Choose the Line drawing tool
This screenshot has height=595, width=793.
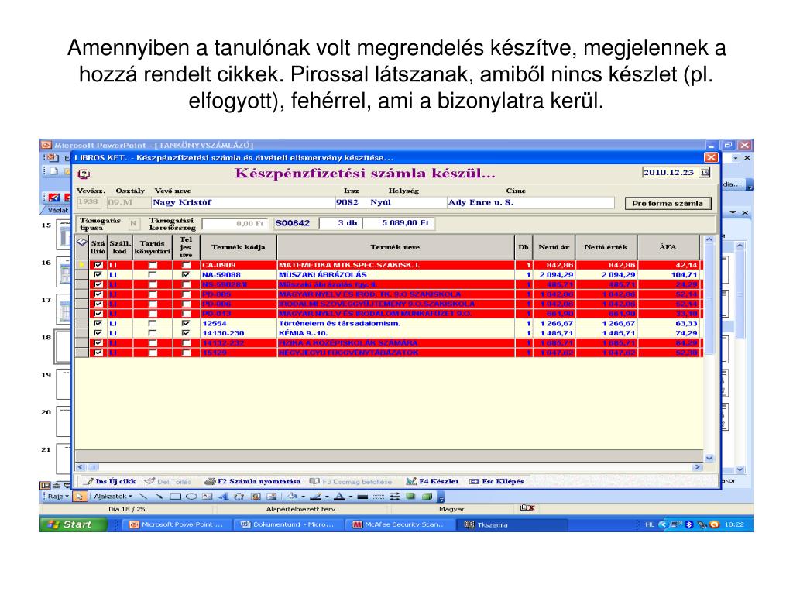143,497
